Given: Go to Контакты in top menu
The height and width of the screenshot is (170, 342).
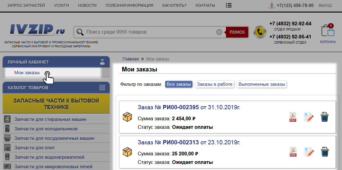Looking at the screenshot, I should tap(205, 5).
